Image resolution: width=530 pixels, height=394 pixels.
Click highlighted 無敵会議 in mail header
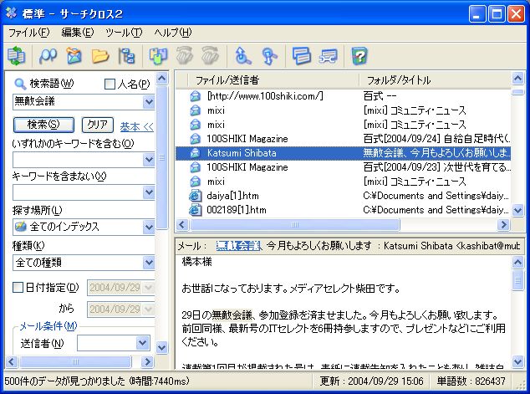click(238, 246)
